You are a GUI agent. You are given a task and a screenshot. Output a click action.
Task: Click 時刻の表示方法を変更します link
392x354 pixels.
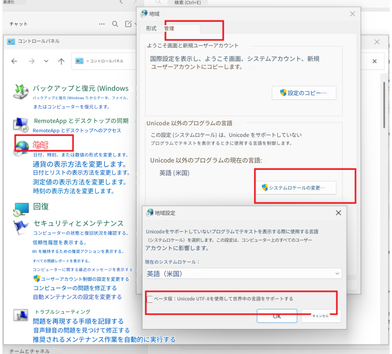point(74,191)
